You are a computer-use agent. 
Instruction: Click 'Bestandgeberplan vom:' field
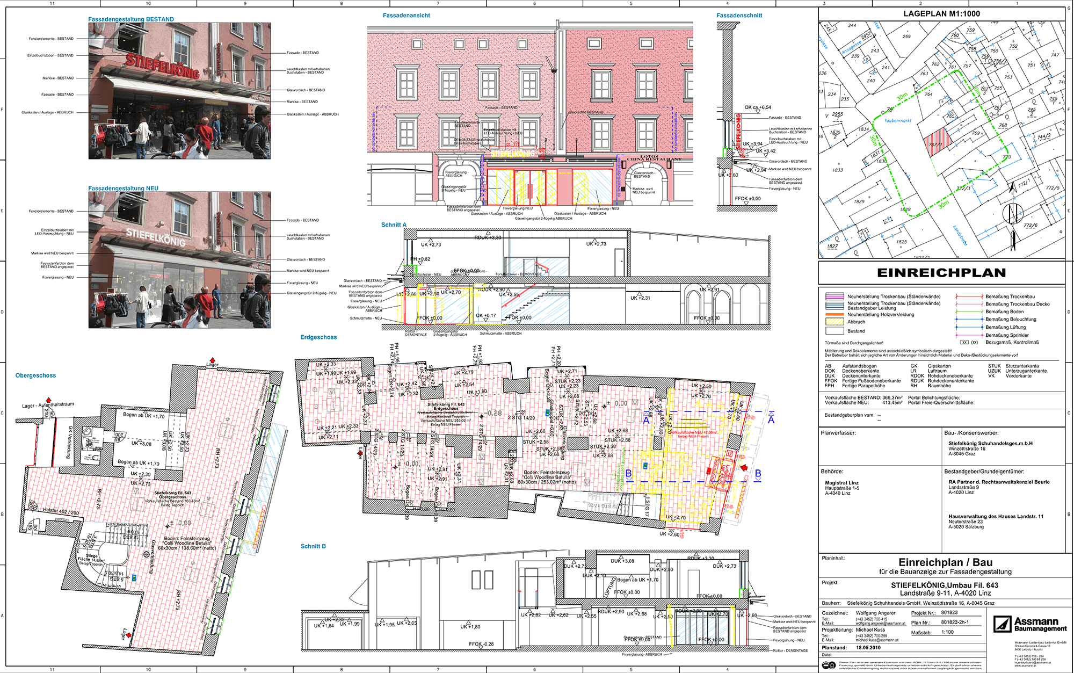850,415
